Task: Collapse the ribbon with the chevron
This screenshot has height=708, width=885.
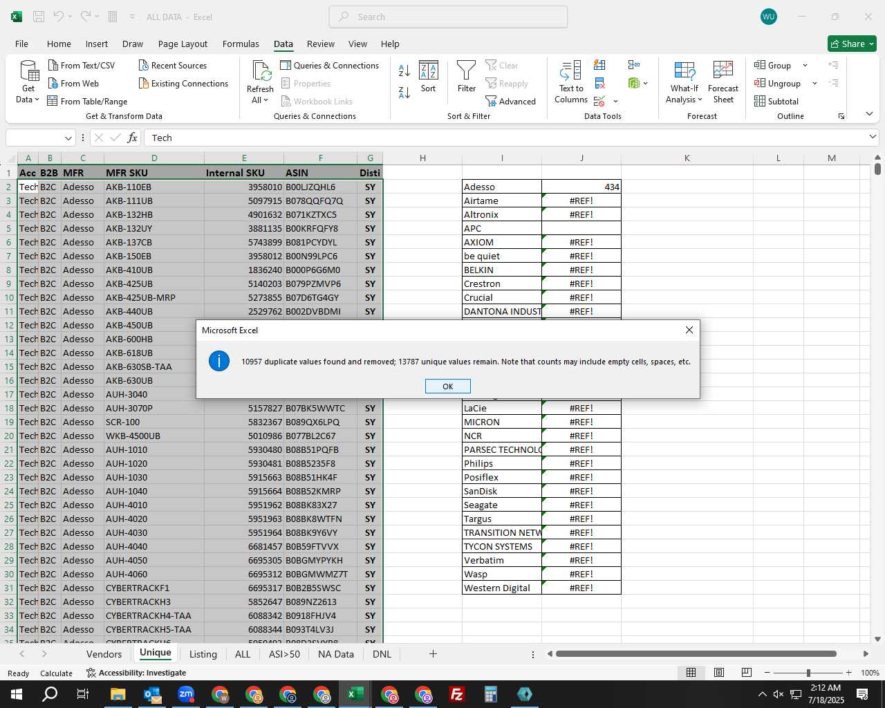Action: tap(869, 114)
